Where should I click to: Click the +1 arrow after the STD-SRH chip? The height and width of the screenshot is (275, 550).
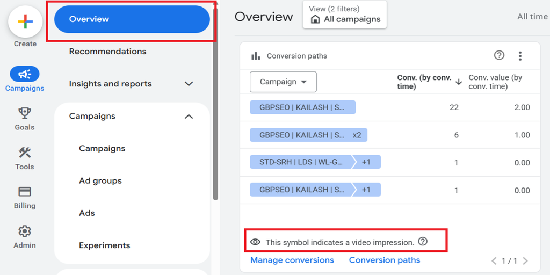pos(366,162)
